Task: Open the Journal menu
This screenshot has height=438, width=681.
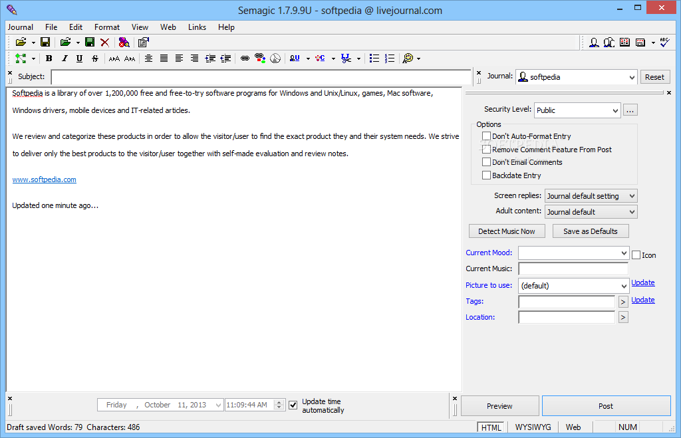Action: tap(21, 27)
